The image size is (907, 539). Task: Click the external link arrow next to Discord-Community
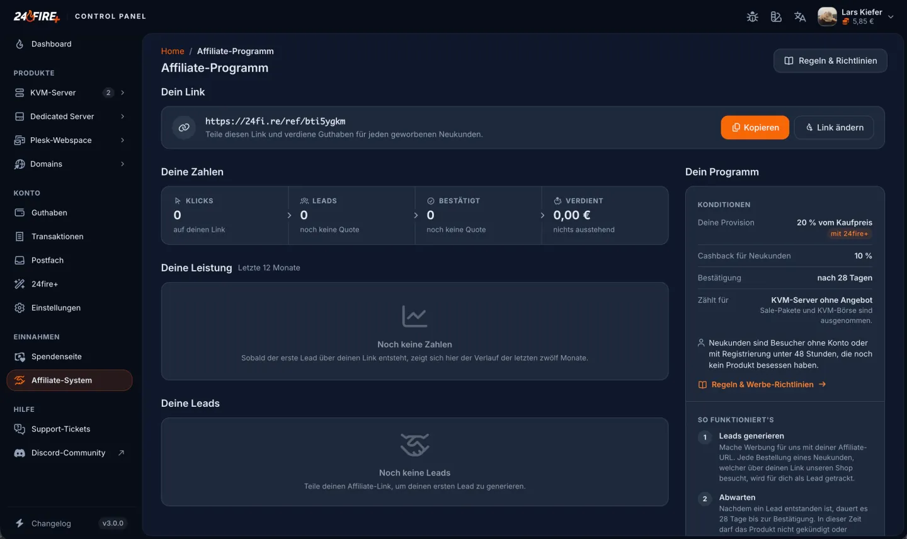[x=122, y=453]
